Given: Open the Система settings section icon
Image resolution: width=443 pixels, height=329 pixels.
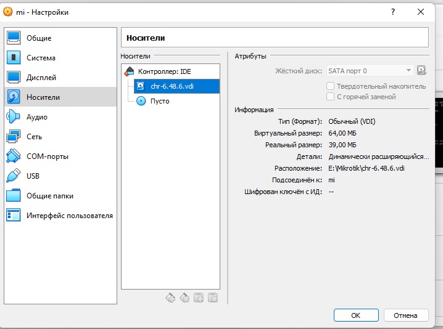Looking at the screenshot, I should coord(14,58).
